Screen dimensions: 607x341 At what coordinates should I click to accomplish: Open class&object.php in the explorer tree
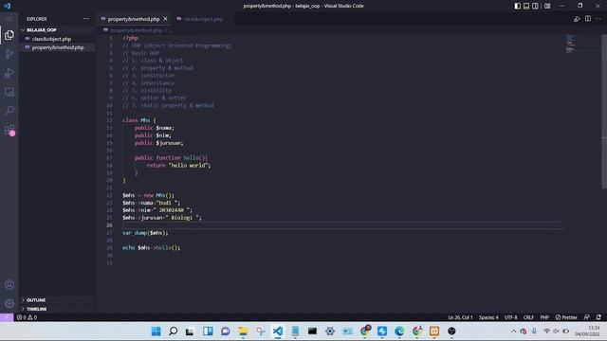coord(51,39)
